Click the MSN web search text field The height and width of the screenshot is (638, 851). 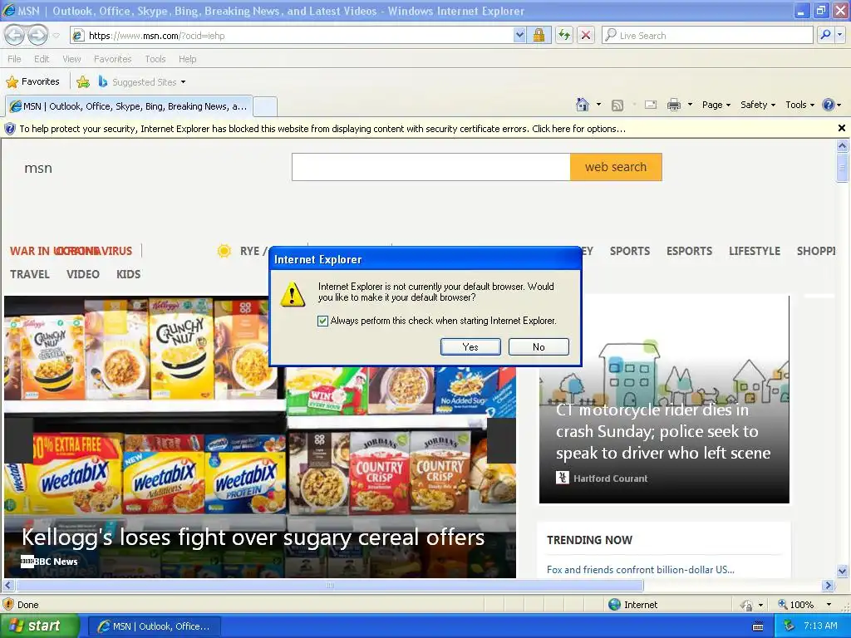[431, 167]
